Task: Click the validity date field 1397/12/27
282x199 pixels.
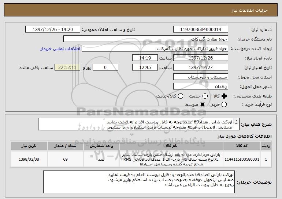Action: [201, 68]
